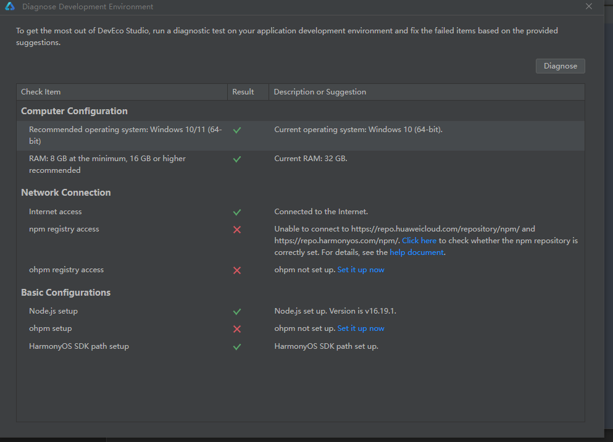Click red X for npm registry access
Viewport: 613px width, 442px height.
click(237, 230)
